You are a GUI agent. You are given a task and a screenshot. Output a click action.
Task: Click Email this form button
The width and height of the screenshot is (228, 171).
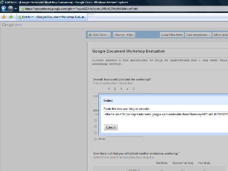(x=172, y=35)
